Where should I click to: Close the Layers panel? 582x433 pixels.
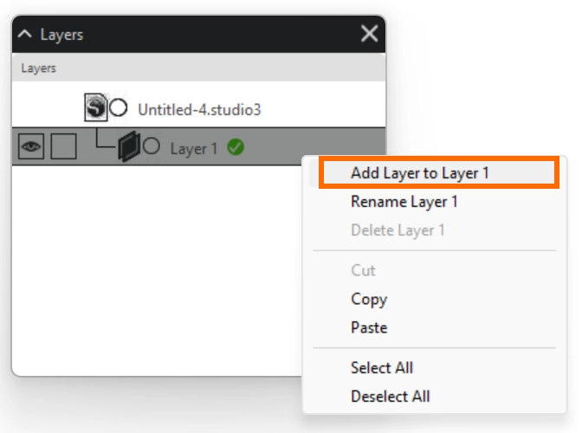369,35
